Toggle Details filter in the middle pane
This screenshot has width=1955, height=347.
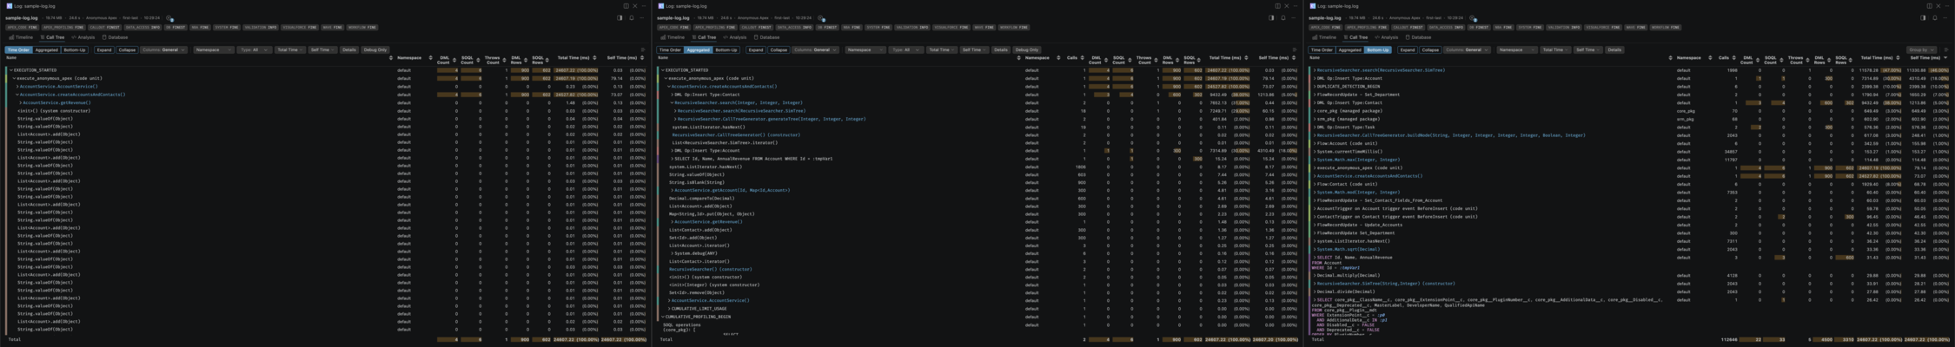[x=1001, y=49]
